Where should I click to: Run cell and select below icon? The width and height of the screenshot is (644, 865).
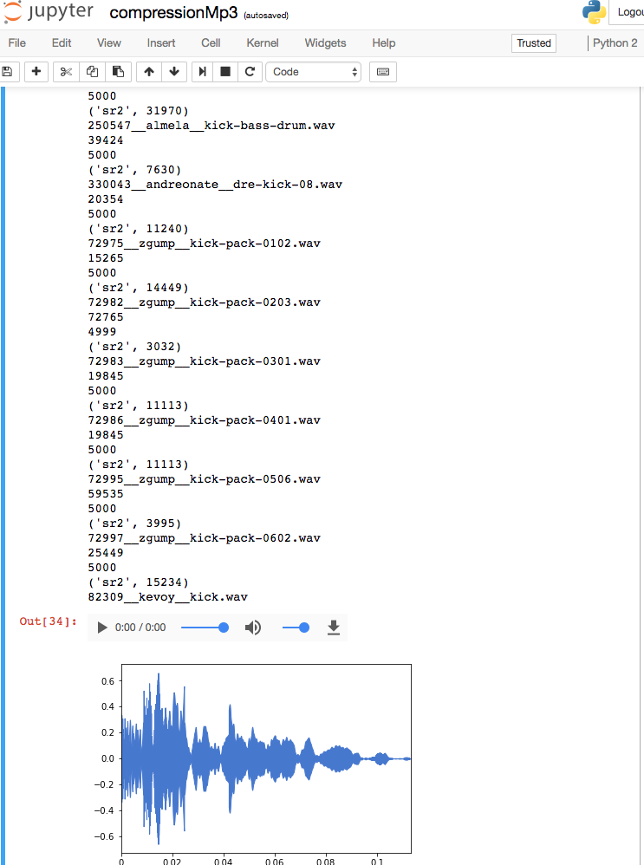point(203,72)
